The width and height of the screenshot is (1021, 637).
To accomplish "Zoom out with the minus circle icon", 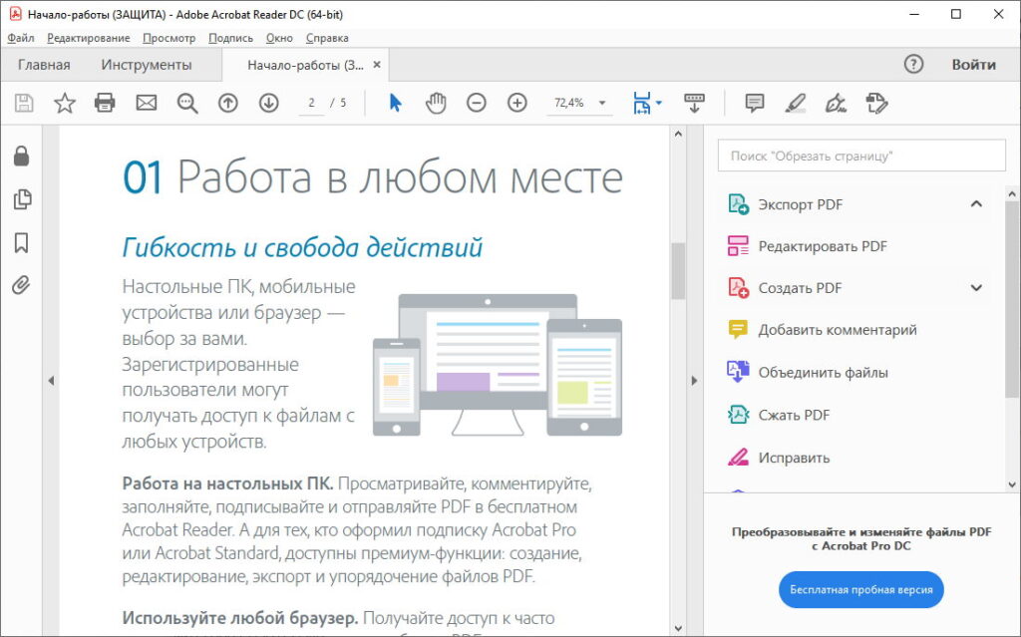I will (477, 103).
